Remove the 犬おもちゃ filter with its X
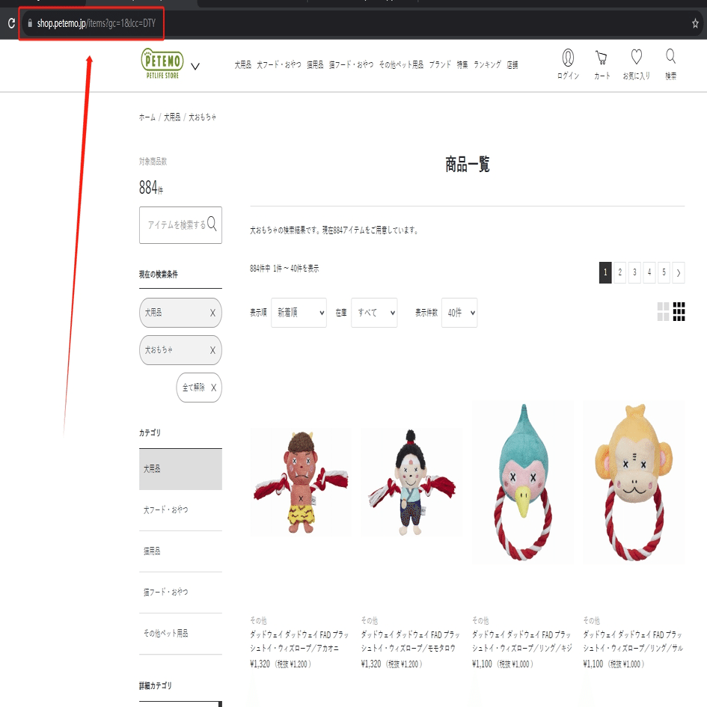This screenshot has height=707, width=707. pos(212,350)
